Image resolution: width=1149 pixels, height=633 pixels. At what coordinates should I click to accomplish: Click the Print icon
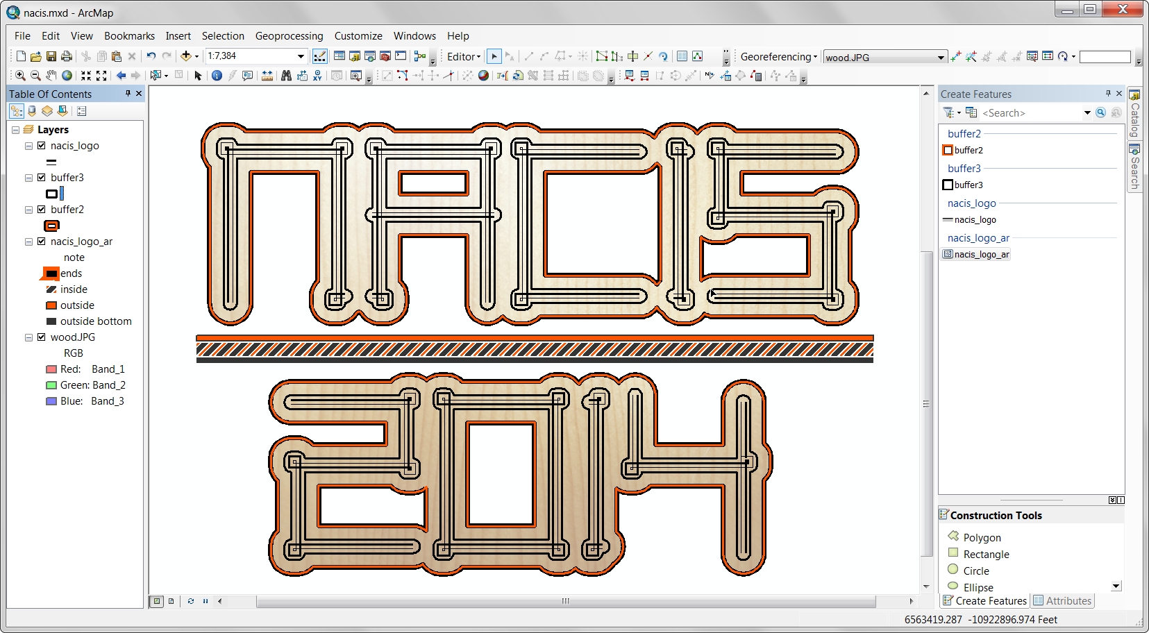(x=67, y=56)
